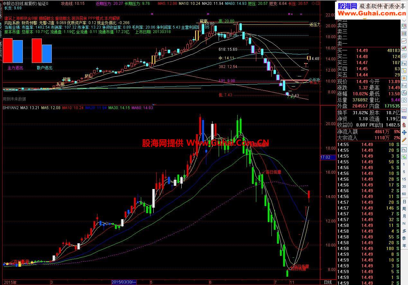Open the orange 自 self-select stock icon
This screenshot has height=285, width=408.
coord(404,78)
